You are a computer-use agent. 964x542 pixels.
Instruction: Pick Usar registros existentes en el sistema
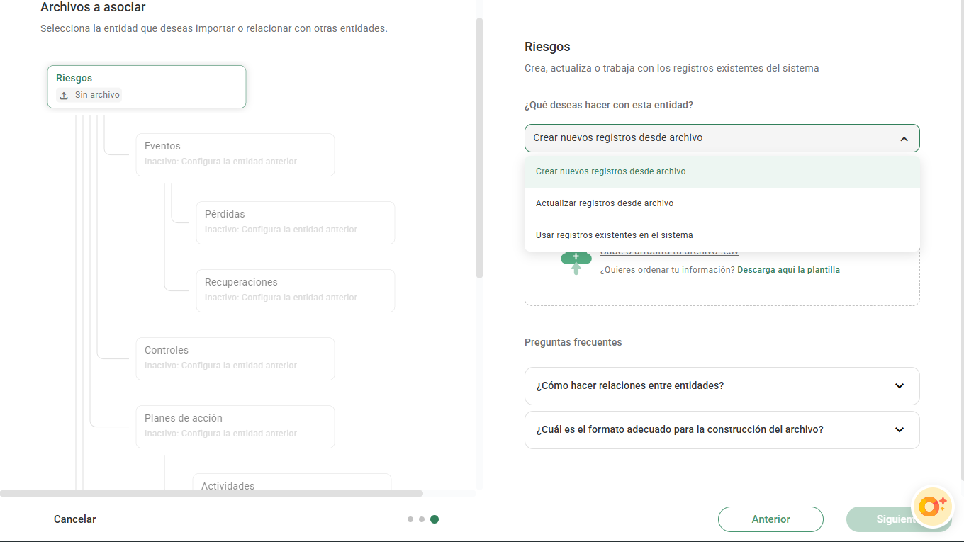click(x=722, y=235)
